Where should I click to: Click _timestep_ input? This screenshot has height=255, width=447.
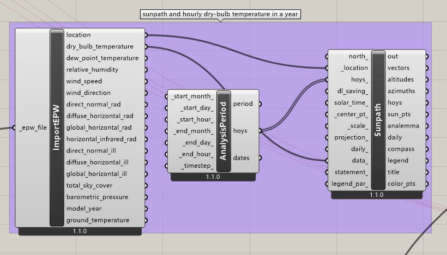coord(197,166)
